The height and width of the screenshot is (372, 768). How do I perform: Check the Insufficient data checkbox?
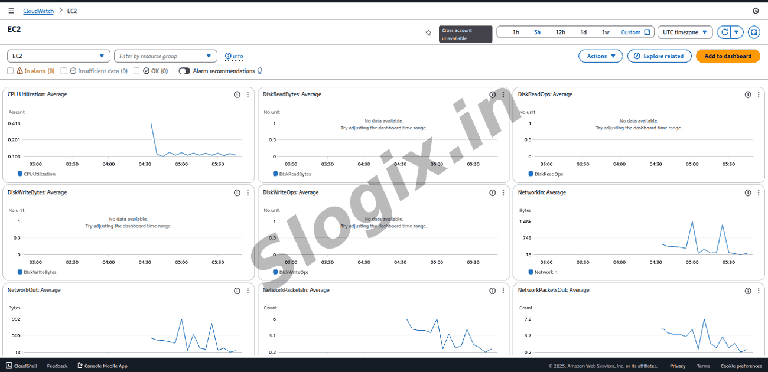64,71
